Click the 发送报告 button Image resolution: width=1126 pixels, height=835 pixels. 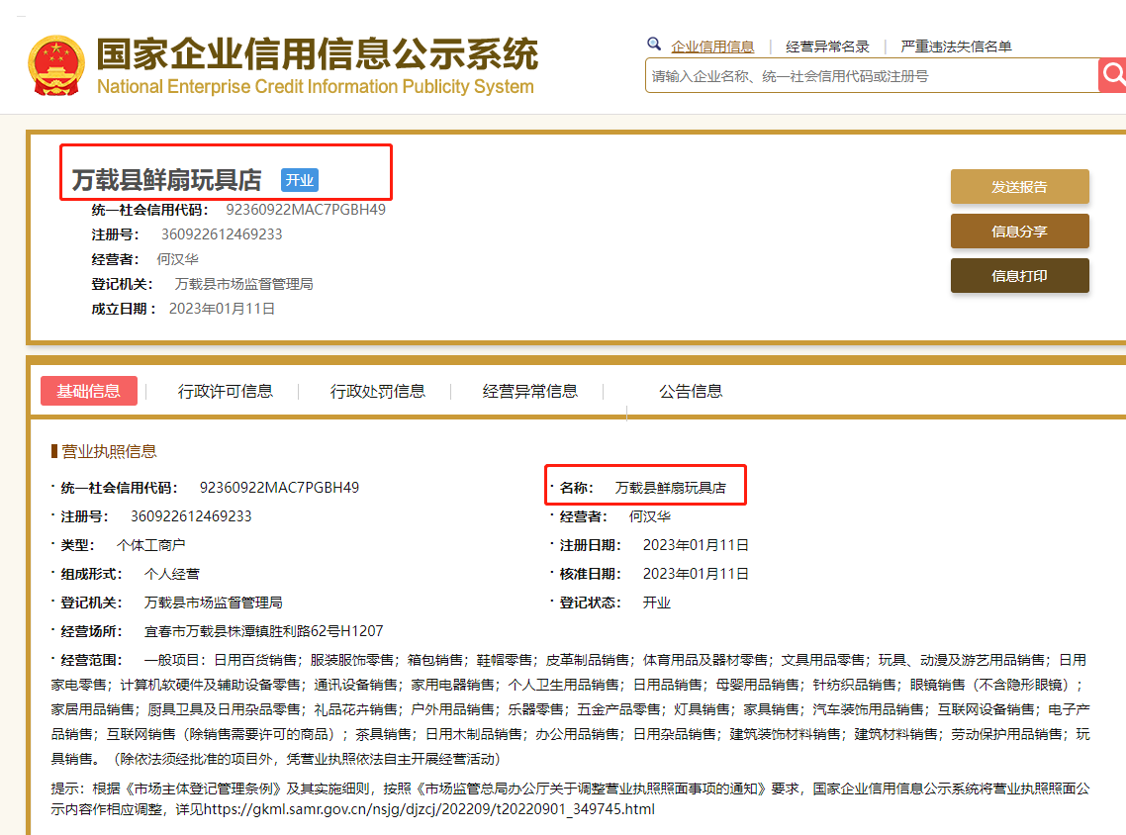tap(1020, 187)
